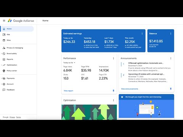183x137 pixels.
Task: Open Balance card three-dot menu
Action: 171,33
